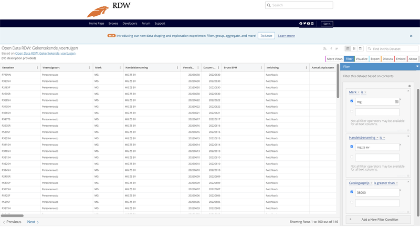
Task: Open the About tab
Action: [413, 59]
